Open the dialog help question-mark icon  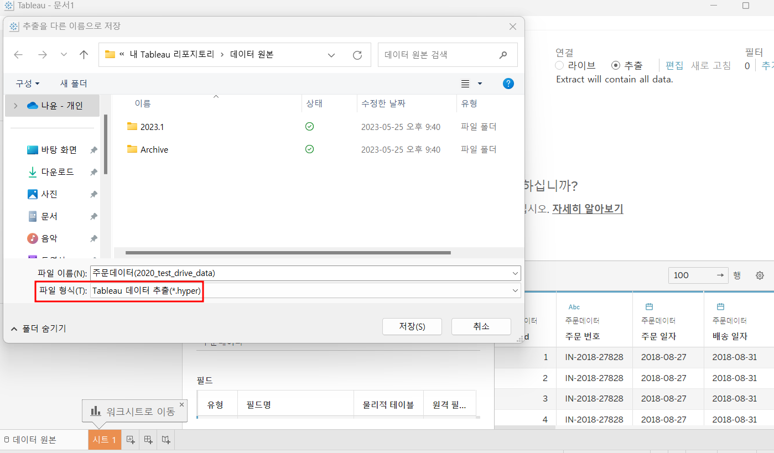[508, 84]
